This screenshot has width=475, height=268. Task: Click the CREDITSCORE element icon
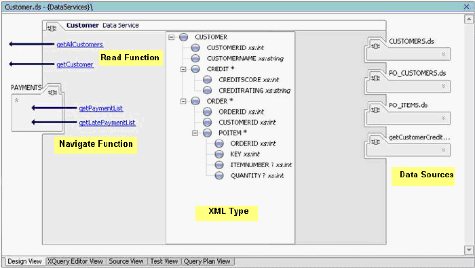pos(207,80)
